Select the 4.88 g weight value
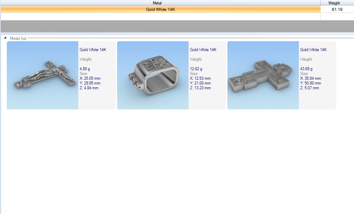 [85, 69]
